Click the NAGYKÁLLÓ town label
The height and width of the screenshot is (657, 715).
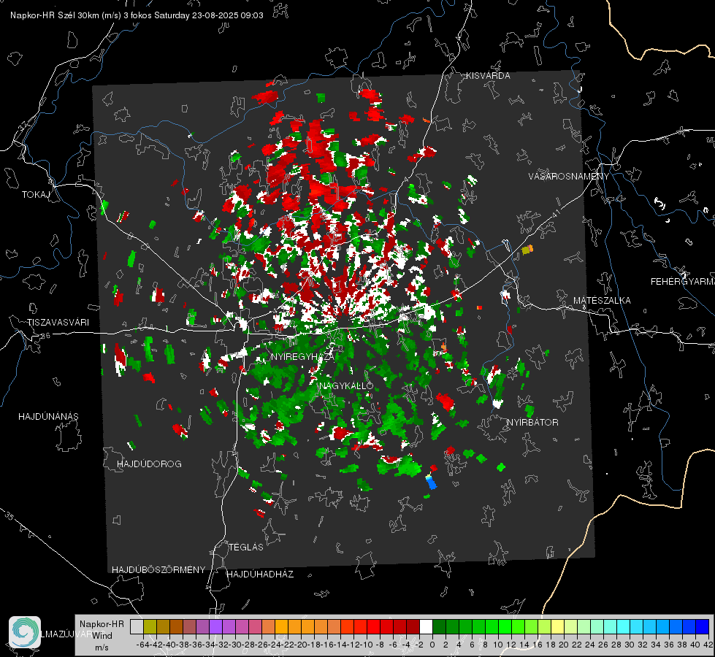click(x=346, y=386)
